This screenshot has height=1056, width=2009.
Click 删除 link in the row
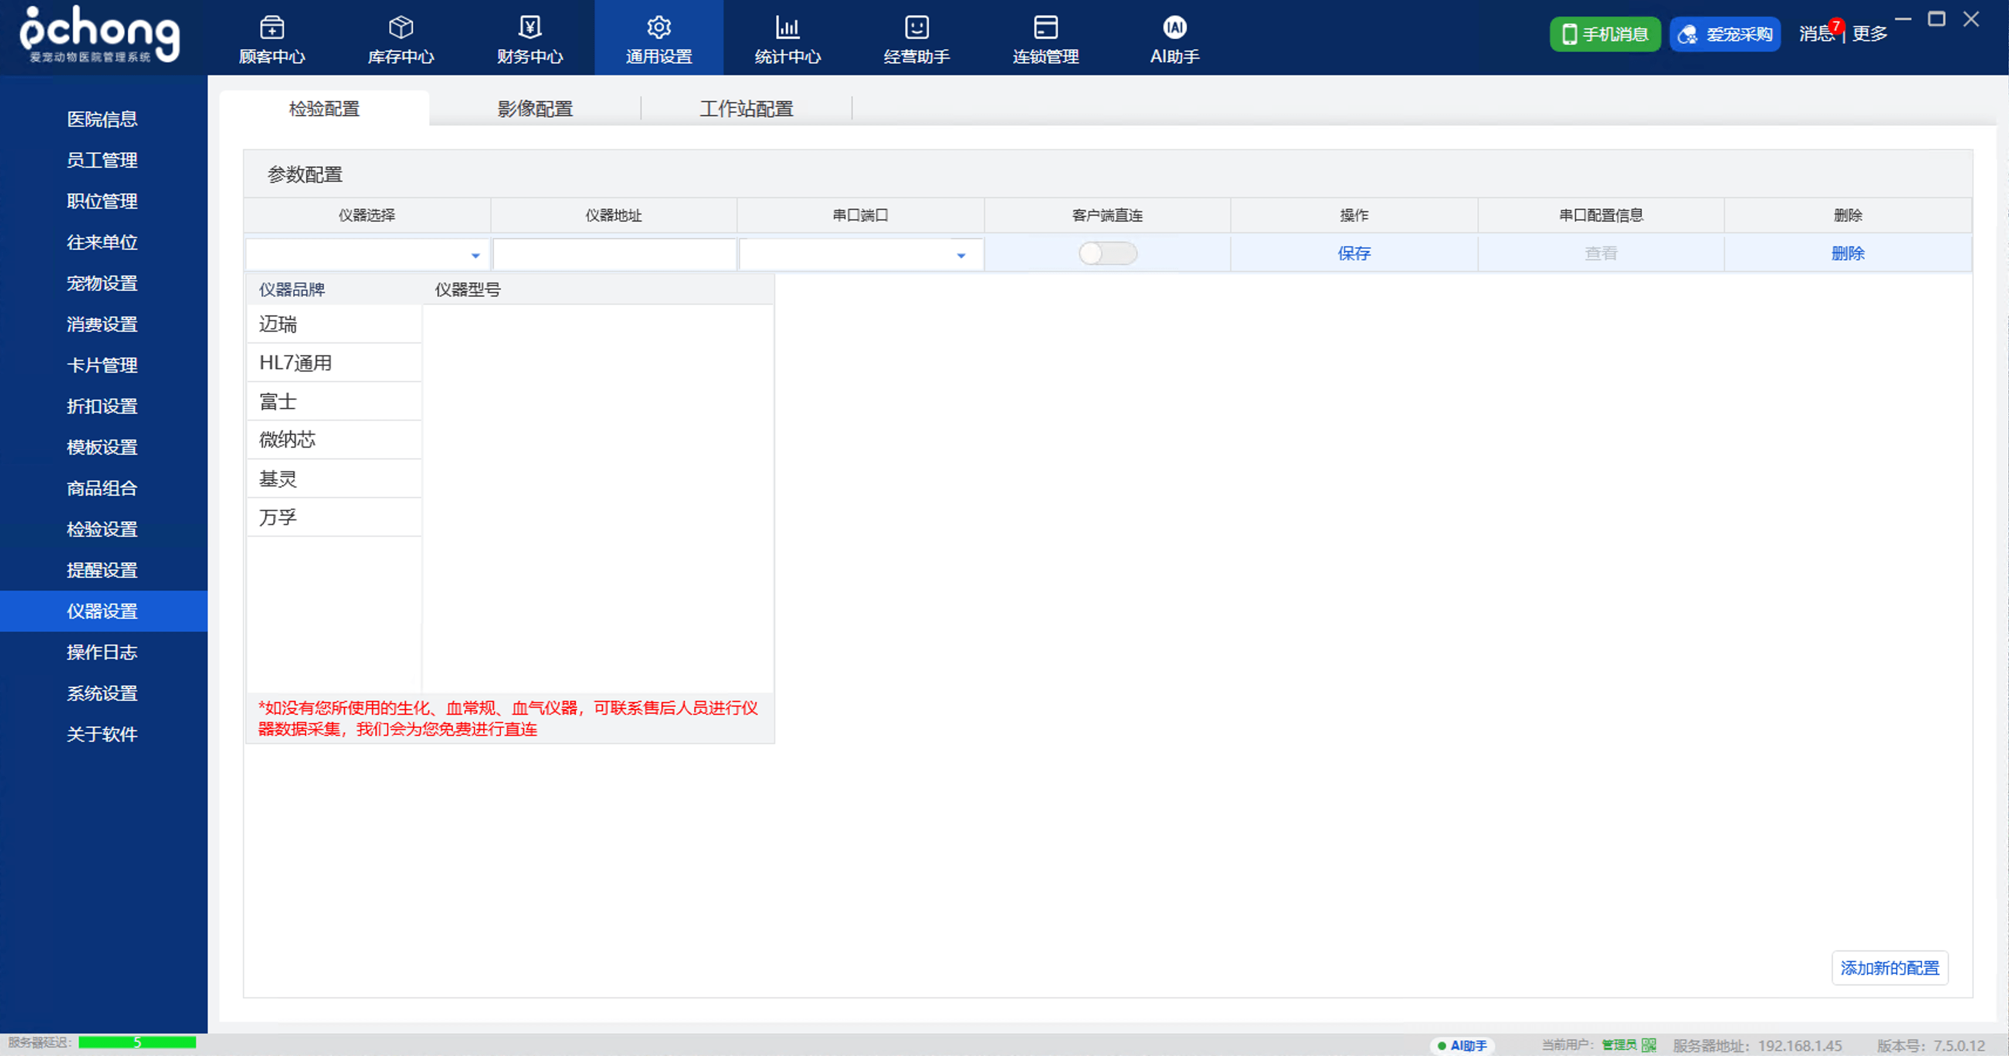pyautogui.click(x=1848, y=253)
